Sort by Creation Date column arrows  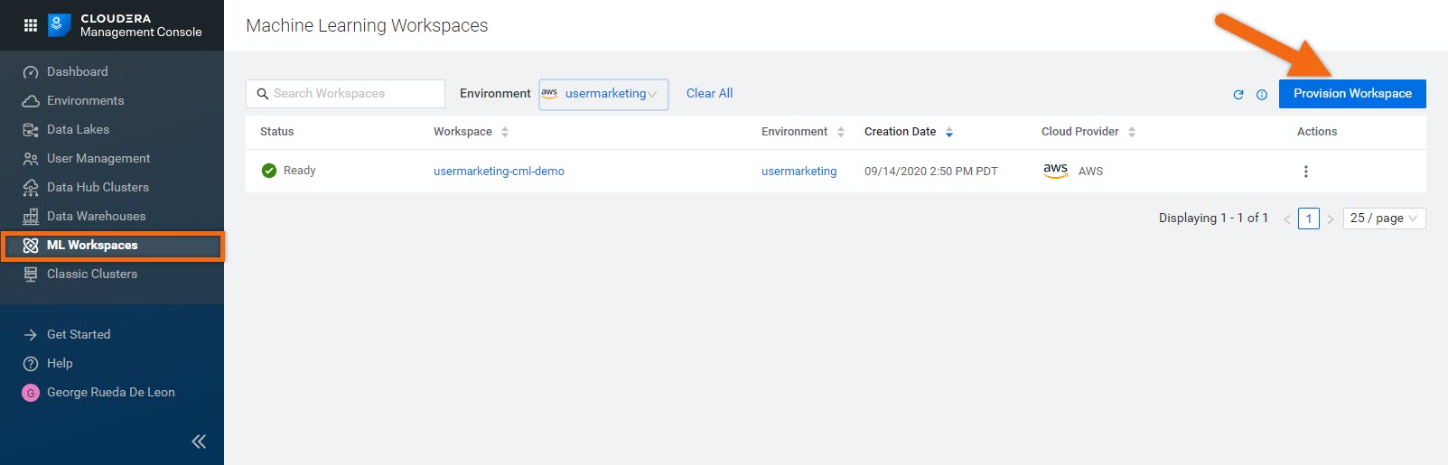tap(949, 132)
